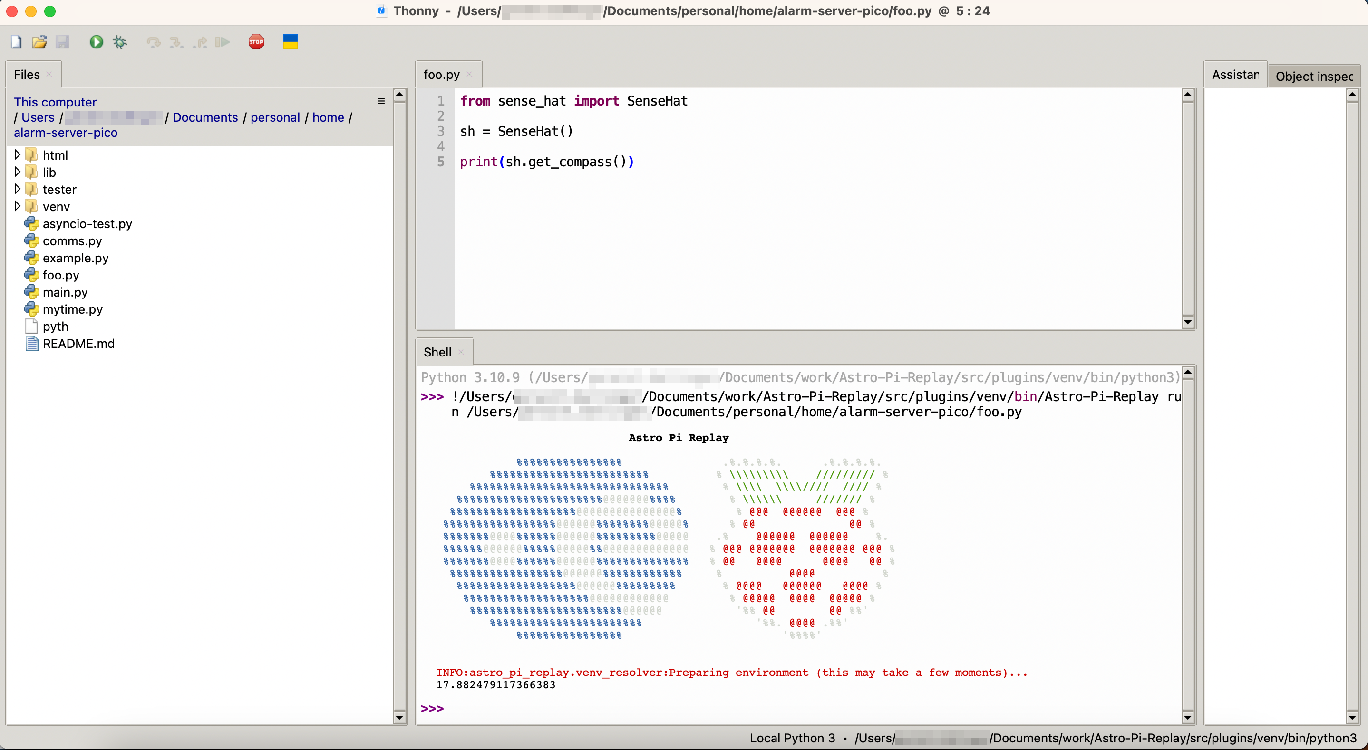Expand the tester folder

point(17,189)
